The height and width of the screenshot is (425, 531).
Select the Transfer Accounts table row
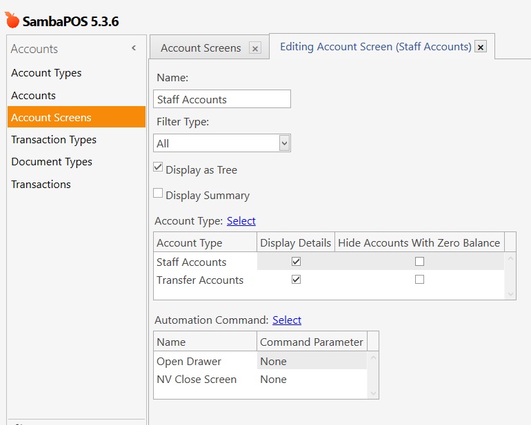pyautogui.click(x=329, y=280)
